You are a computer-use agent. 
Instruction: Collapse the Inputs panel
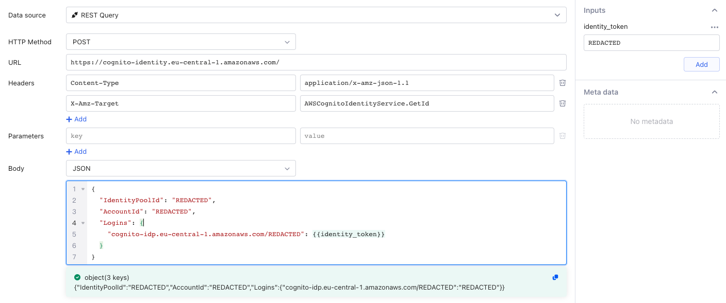click(715, 10)
